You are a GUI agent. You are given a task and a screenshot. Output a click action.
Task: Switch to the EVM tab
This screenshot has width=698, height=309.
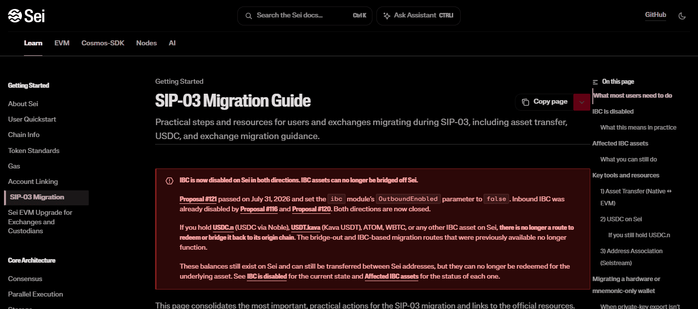coord(62,43)
